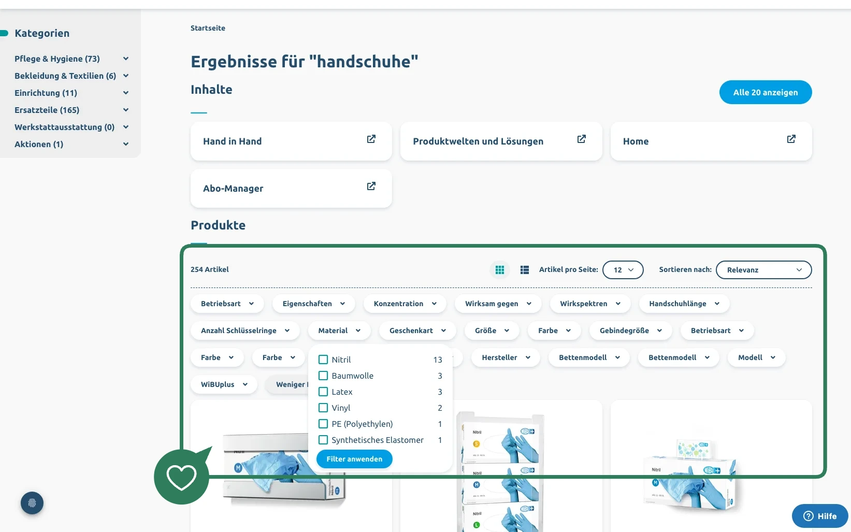Open the three-pack Nitril gloves product image
851x532 pixels.
click(x=501, y=472)
